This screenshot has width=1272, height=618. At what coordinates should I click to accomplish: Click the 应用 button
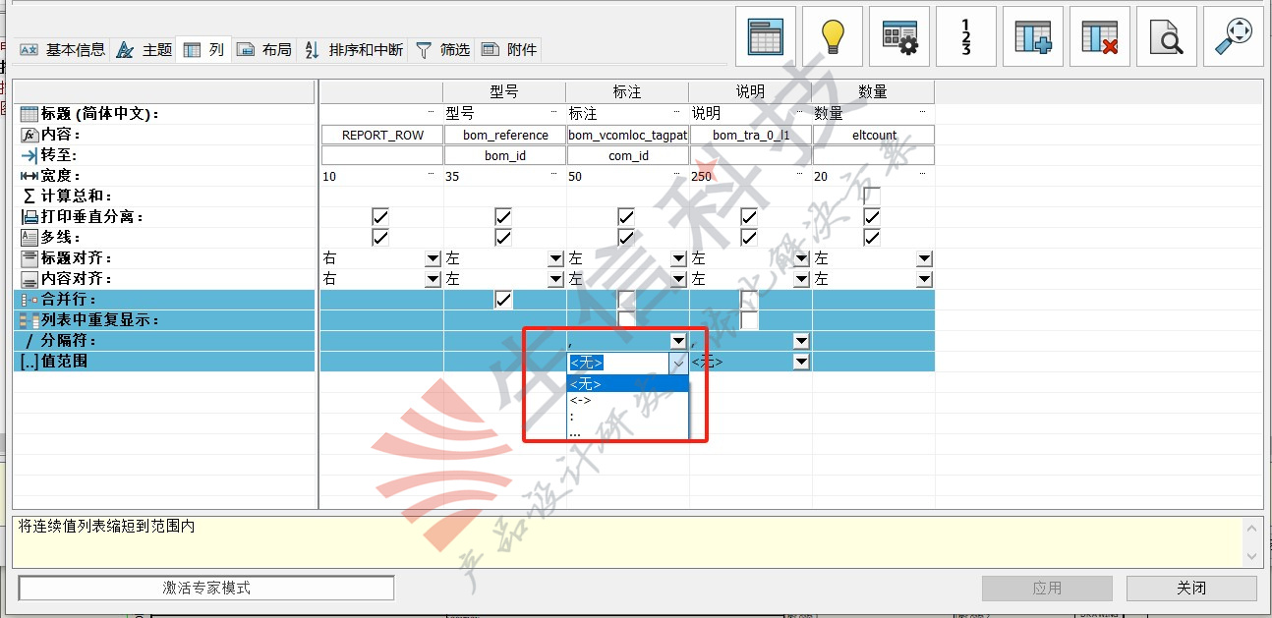tap(1047, 588)
